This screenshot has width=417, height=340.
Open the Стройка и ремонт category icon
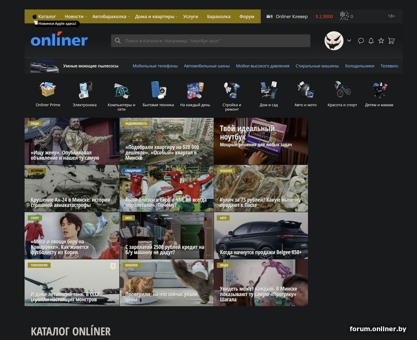[x=231, y=90]
